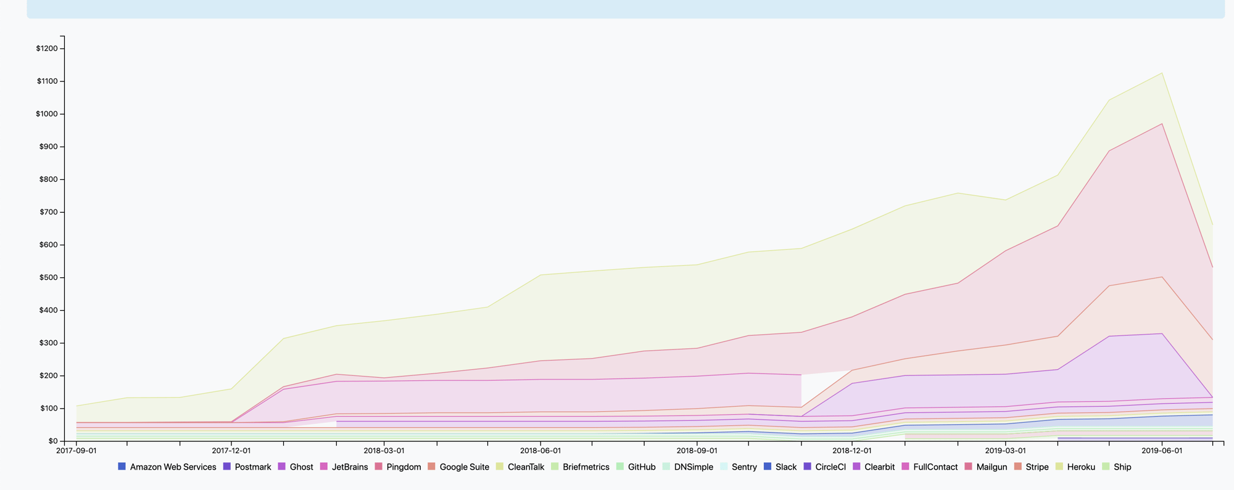Click the Postmark legend swatch
The image size is (1234, 490).
226,467
